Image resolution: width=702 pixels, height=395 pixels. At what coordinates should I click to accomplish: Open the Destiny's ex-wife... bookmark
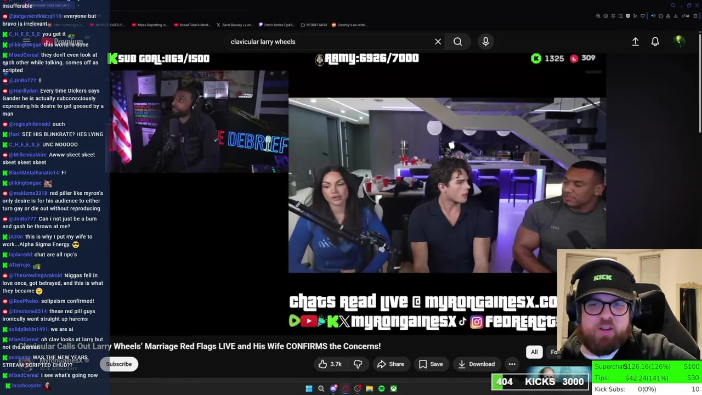pyautogui.click(x=350, y=25)
